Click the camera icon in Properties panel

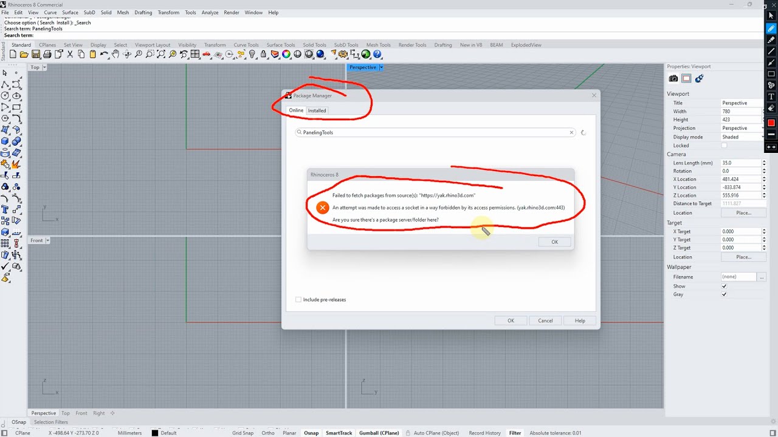tap(673, 78)
